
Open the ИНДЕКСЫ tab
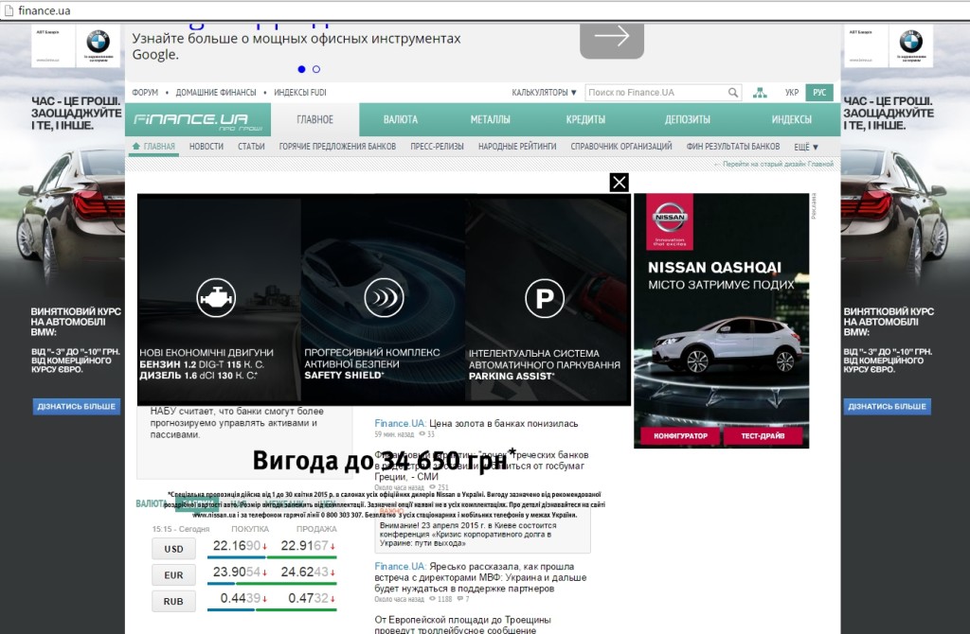(791, 119)
